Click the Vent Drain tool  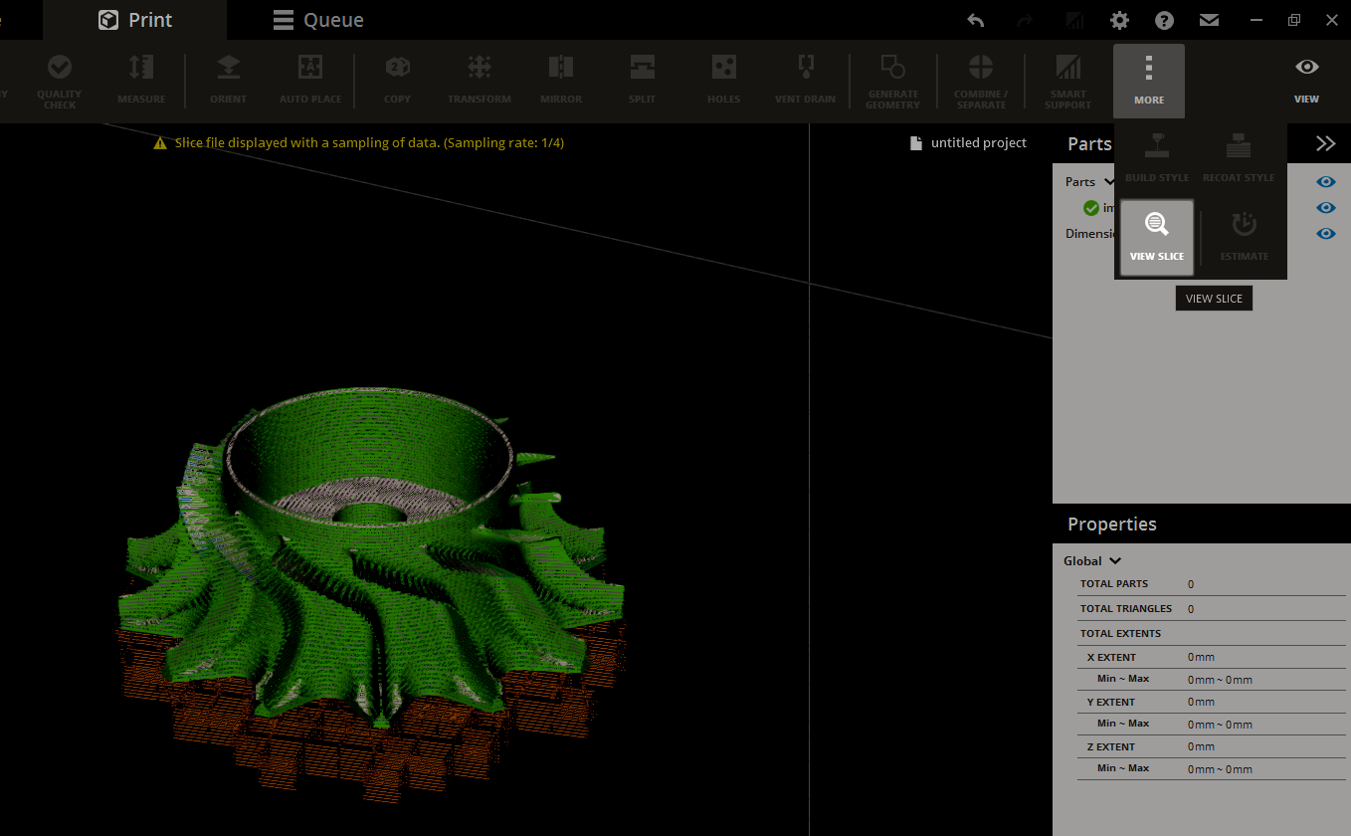coord(804,80)
